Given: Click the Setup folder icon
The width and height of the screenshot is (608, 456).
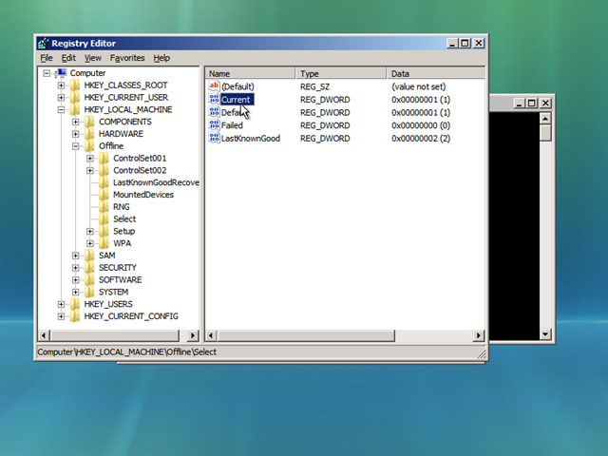Looking at the screenshot, I should (x=104, y=231).
